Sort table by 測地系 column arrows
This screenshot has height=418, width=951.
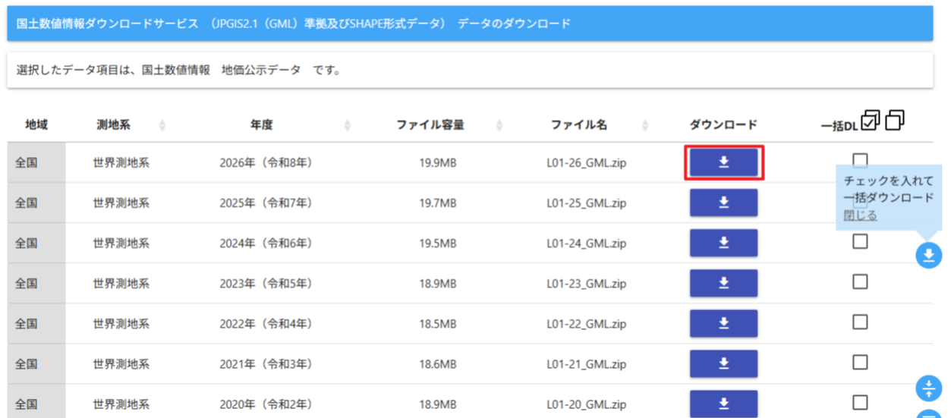[162, 125]
